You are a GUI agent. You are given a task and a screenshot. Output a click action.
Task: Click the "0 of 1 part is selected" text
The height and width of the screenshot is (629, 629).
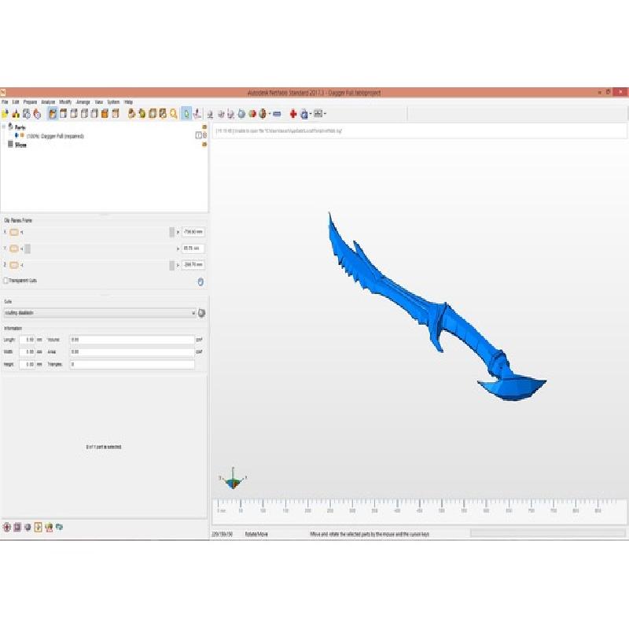104,447
